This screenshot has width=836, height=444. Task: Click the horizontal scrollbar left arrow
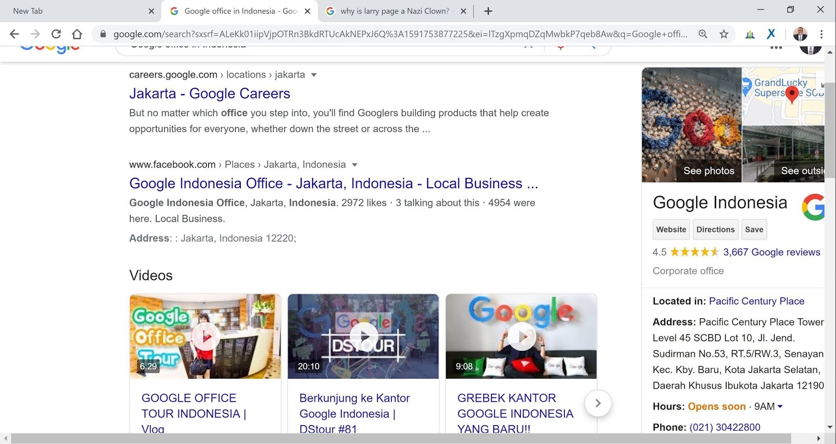(x=6, y=438)
